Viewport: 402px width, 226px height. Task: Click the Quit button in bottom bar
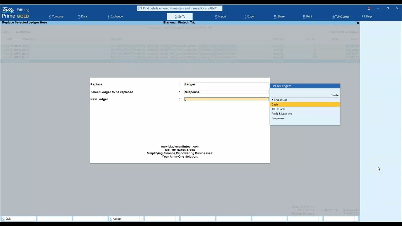18,219
